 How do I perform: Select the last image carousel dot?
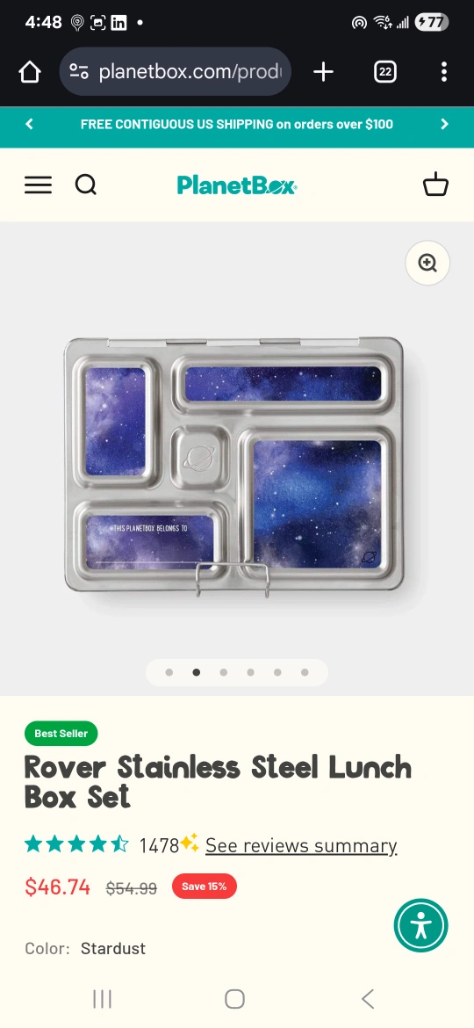[305, 672]
